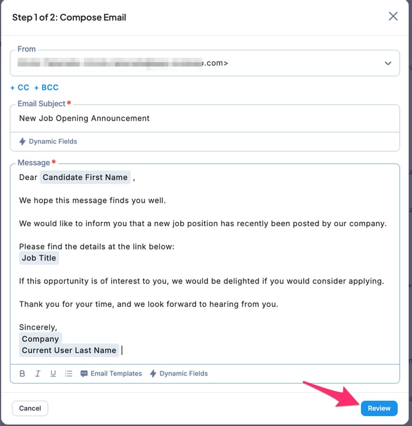Expand the From sender dropdown
Screen dimensions: 412x426
click(x=388, y=63)
